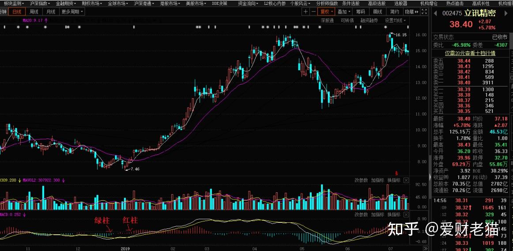Click MA20 up arrow indicator
Screen dimensions: 513x251
pyautogui.click(x=46, y=20)
